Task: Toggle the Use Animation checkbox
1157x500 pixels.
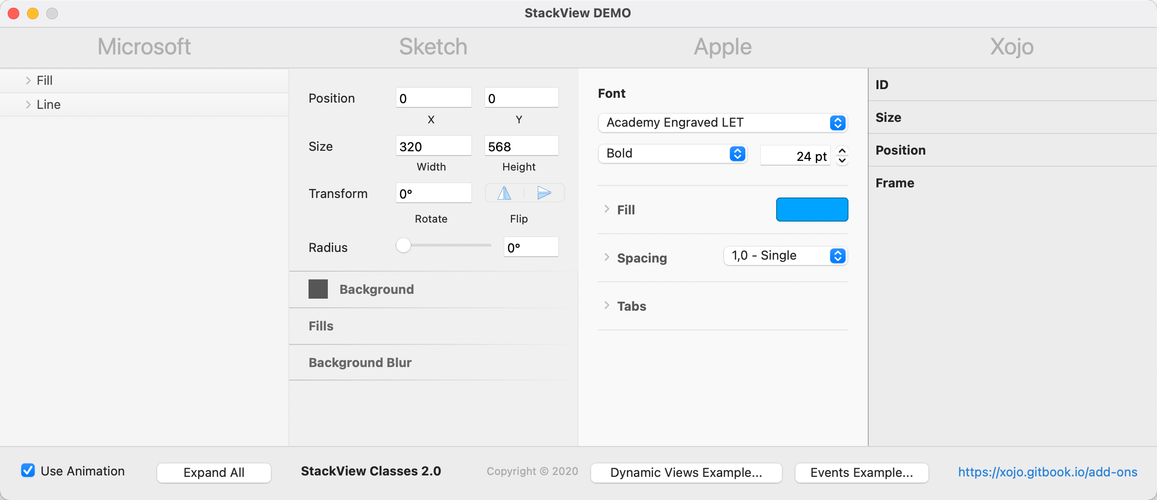Action: [x=28, y=471]
